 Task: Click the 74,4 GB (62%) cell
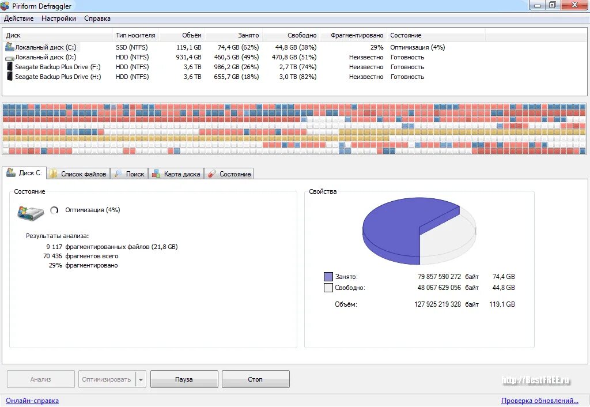coord(238,47)
